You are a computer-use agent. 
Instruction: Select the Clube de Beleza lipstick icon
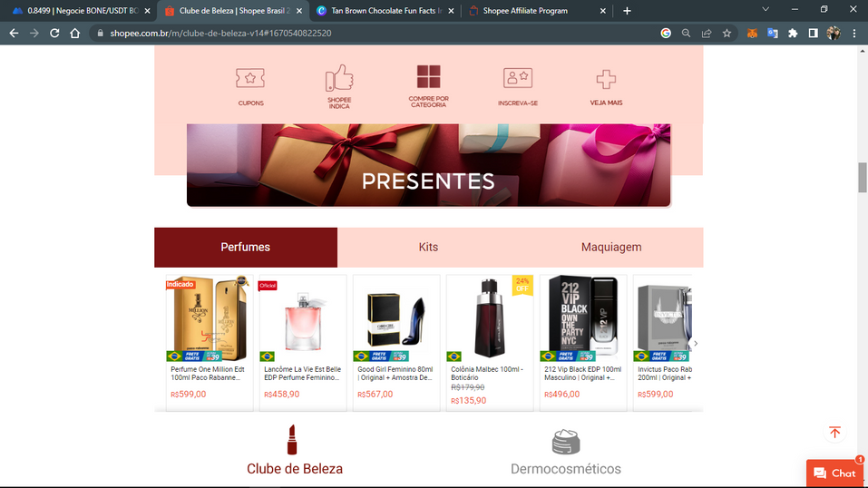click(x=292, y=440)
